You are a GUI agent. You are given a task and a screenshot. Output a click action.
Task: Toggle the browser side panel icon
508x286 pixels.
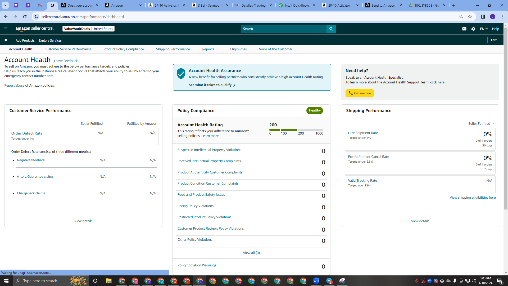tap(483, 17)
